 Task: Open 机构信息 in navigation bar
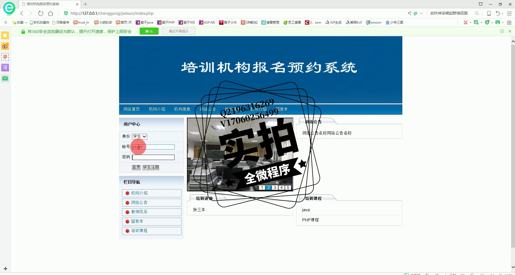click(182, 109)
